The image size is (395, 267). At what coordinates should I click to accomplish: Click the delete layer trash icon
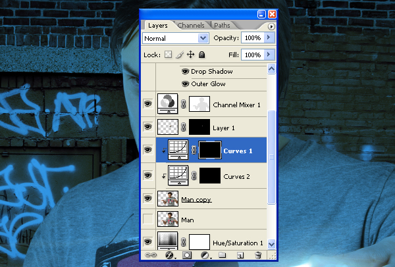pyautogui.click(x=258, y=255)
